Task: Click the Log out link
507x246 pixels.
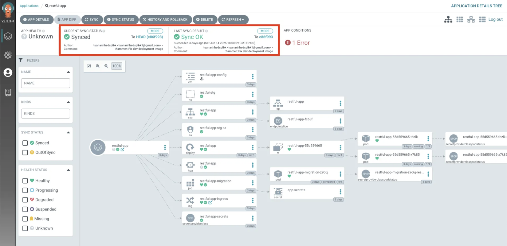Action: click(x=495, y=19)
